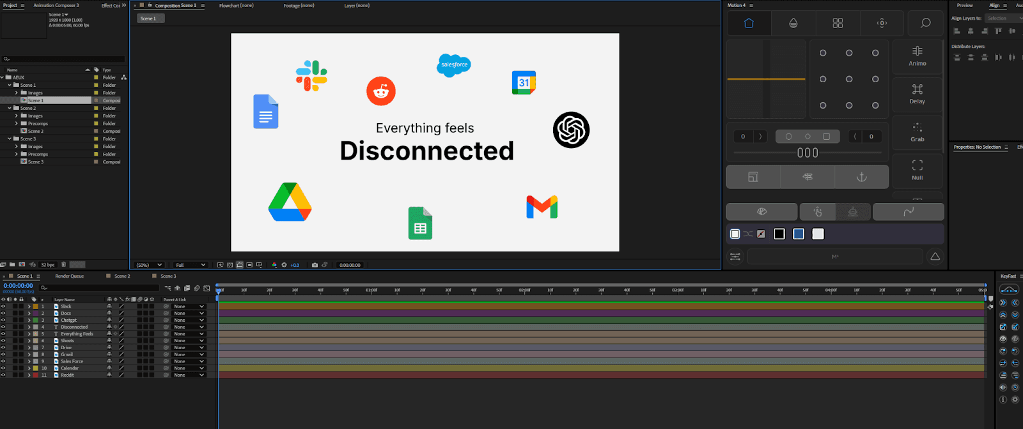Click the Grab tool in Motion 4
Viewport: 1023px width, 429px height.
pyautogui.click(x=918, y=132)
